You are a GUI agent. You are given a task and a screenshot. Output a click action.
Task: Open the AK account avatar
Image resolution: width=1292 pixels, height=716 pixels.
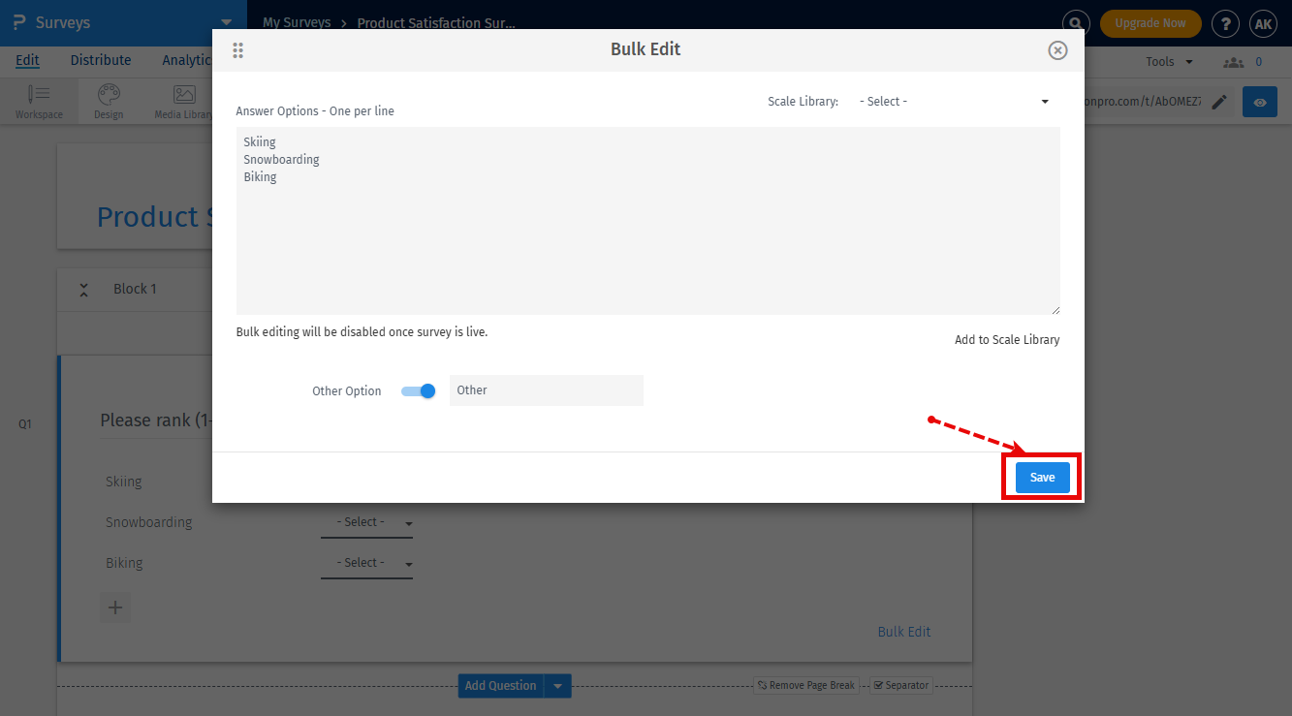[1263, 23]
